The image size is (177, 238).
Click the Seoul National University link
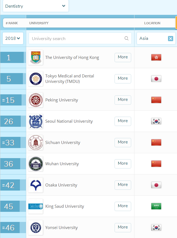click(x=69, y=121)
